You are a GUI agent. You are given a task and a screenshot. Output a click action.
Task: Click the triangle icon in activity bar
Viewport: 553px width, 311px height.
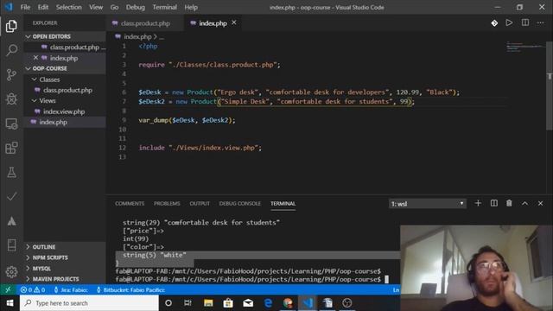click(11, 221)
